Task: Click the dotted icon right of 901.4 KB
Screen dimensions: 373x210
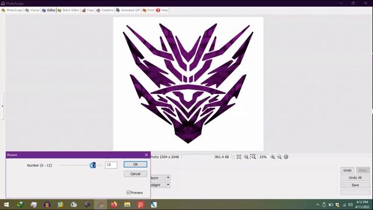Action: [233, 157]
